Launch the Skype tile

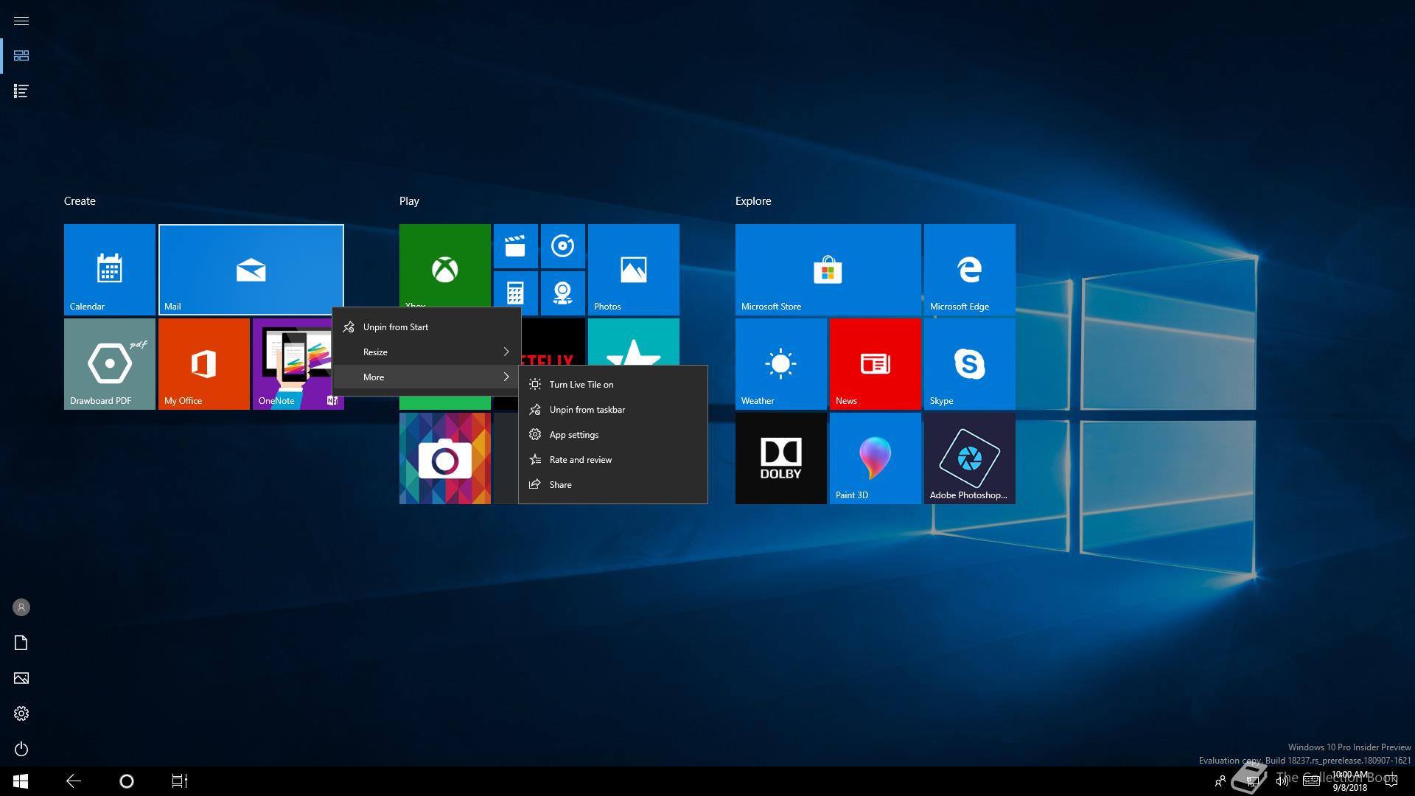point(969,364)
